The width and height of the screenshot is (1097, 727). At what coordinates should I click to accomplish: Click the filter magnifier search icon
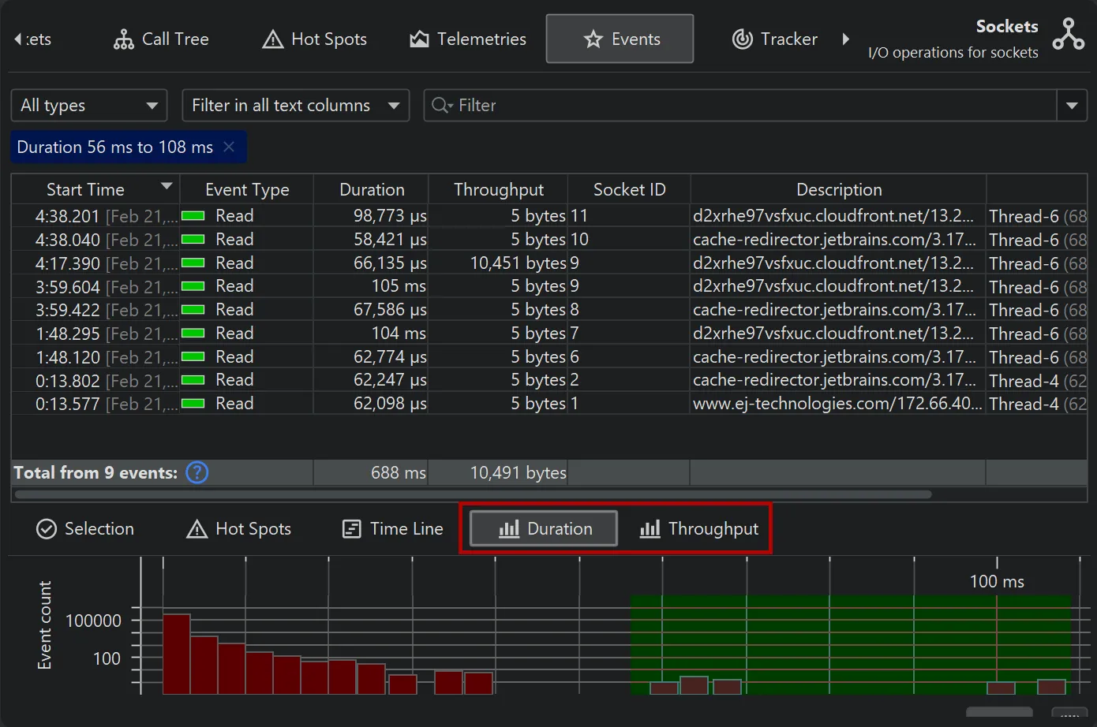[441, 106]
